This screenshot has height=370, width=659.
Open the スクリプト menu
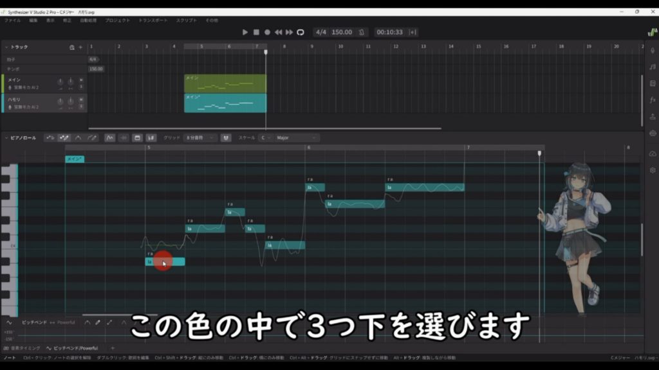[x=187, y=21]
